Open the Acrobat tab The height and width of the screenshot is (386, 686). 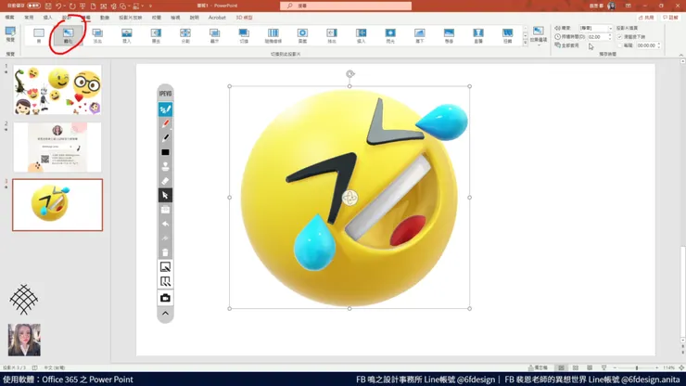[217, 18]
